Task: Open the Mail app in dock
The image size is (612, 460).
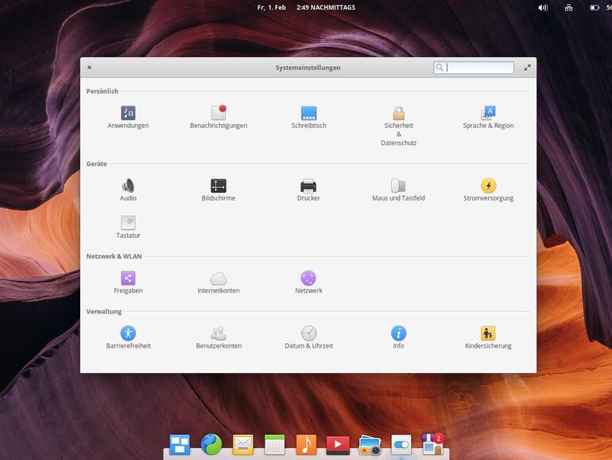Action: pyautogui.click(x=242, y=445)
